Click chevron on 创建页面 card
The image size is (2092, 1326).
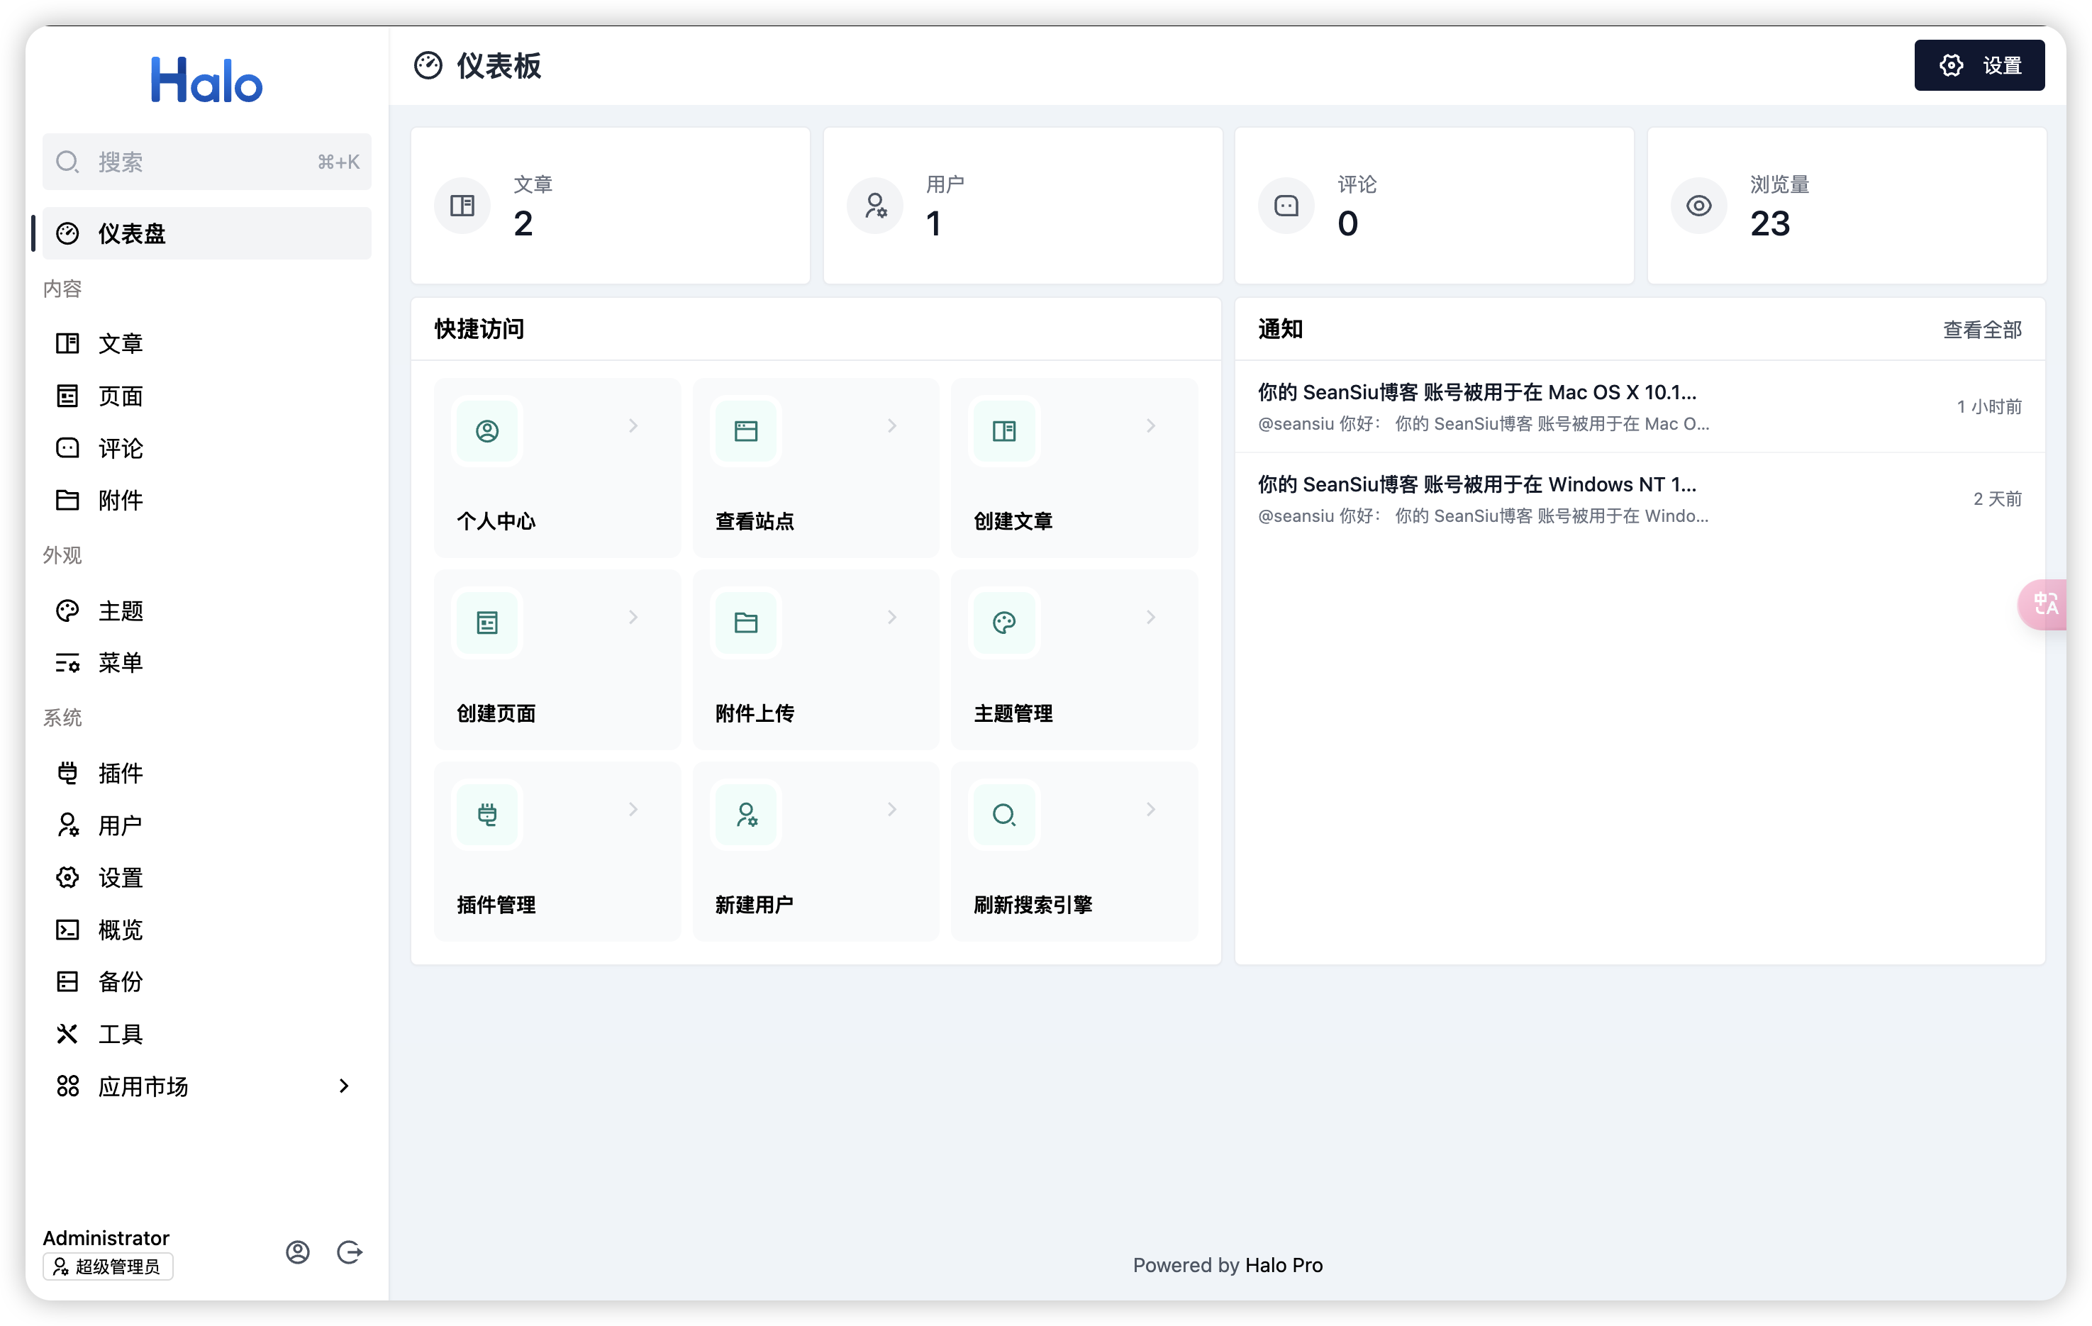click(633, 617)
